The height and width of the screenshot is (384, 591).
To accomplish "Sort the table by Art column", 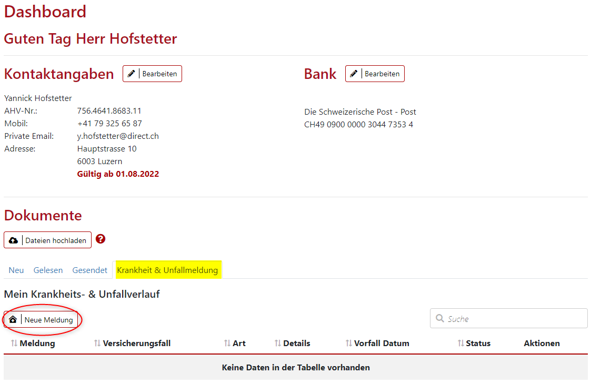I will point(227,343).
